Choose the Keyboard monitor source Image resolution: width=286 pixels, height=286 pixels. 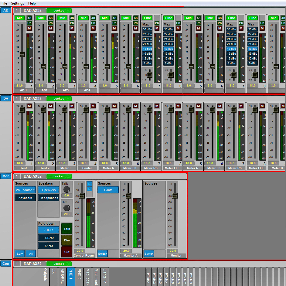(25, 198)
